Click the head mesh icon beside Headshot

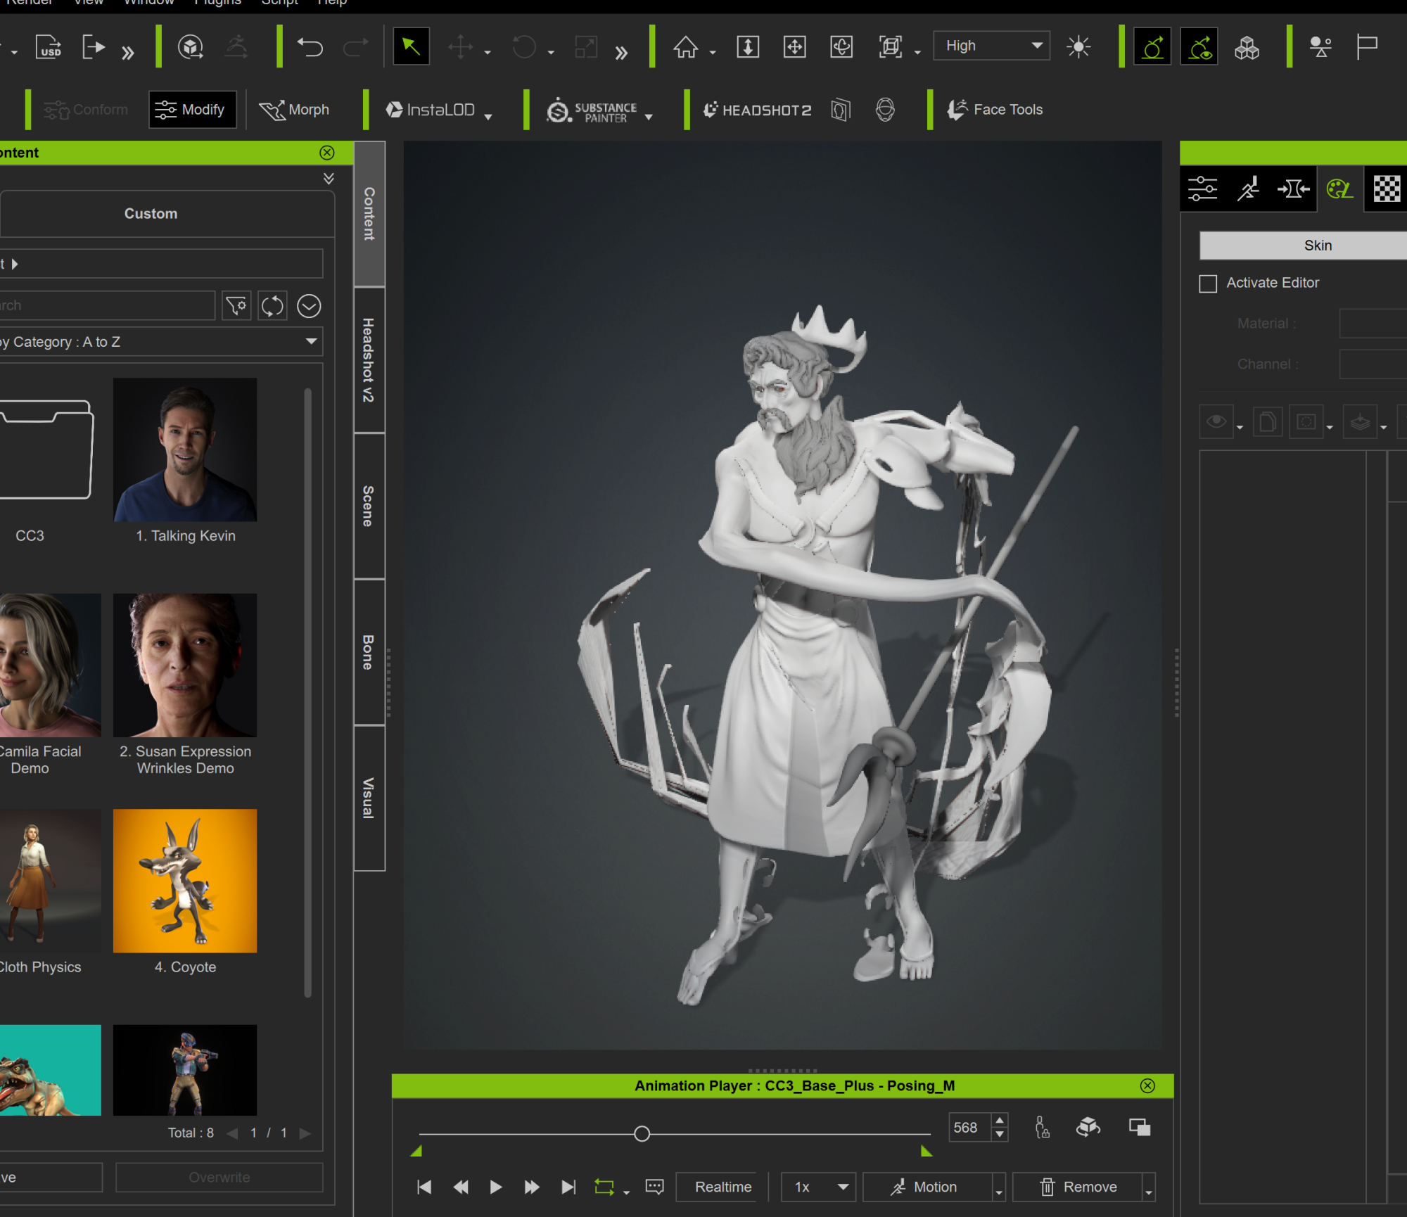click(x=885, y=110)
